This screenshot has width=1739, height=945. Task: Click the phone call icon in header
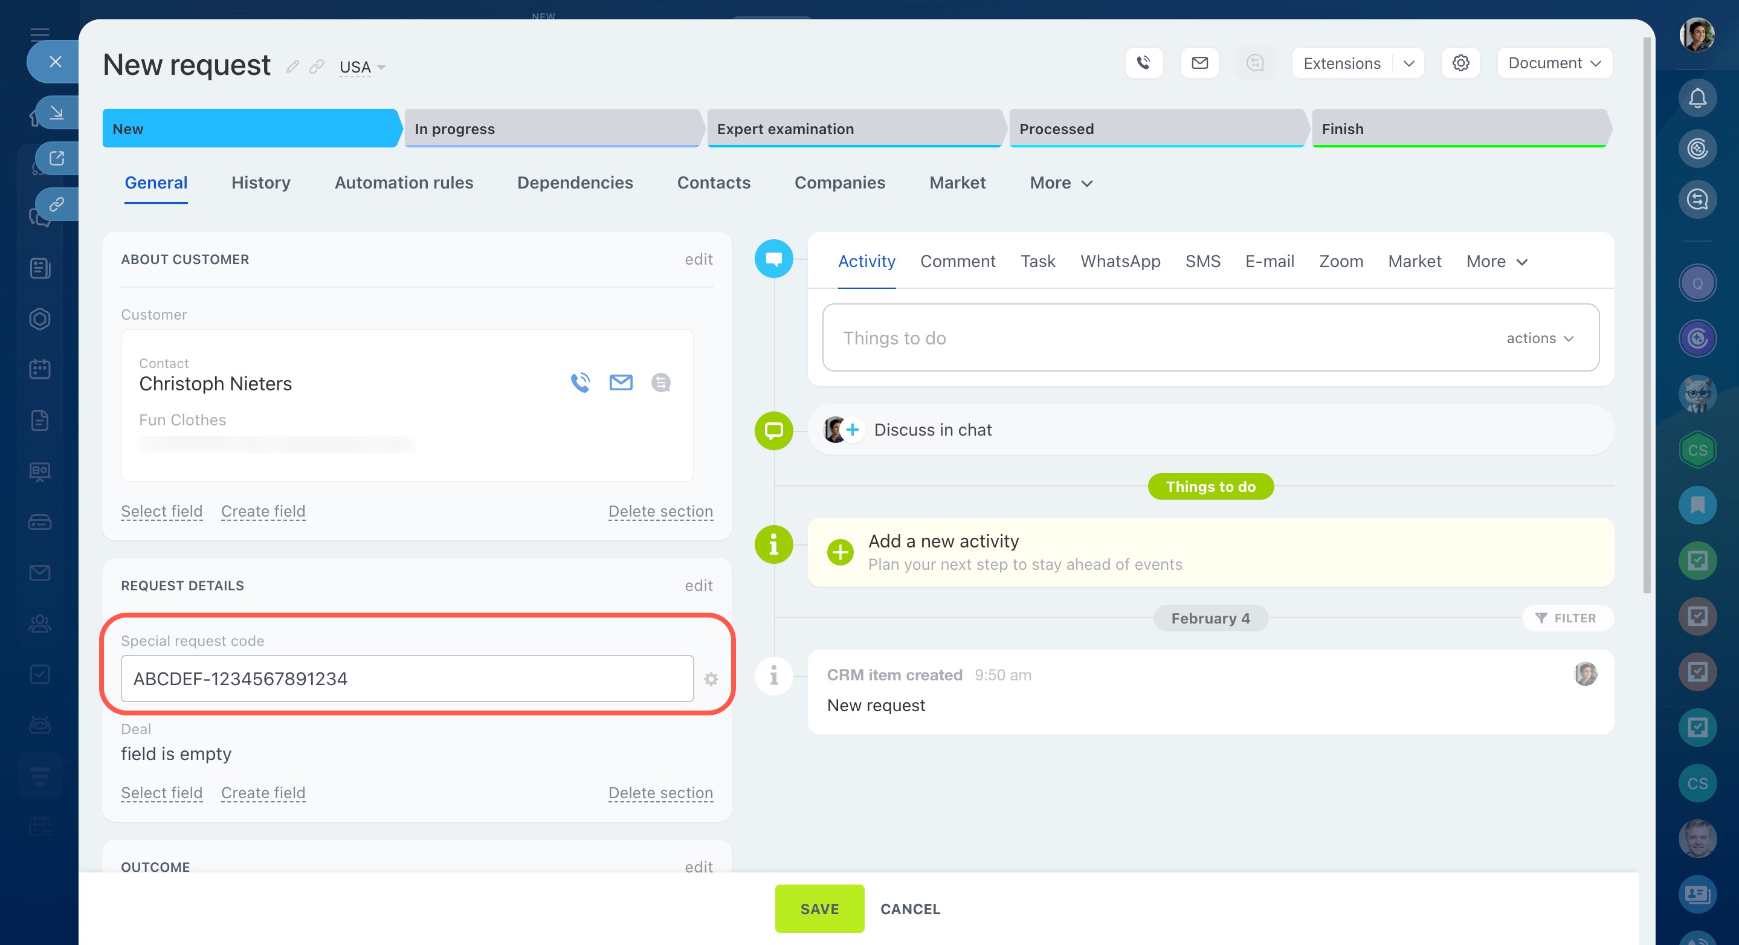[1144, 63]
